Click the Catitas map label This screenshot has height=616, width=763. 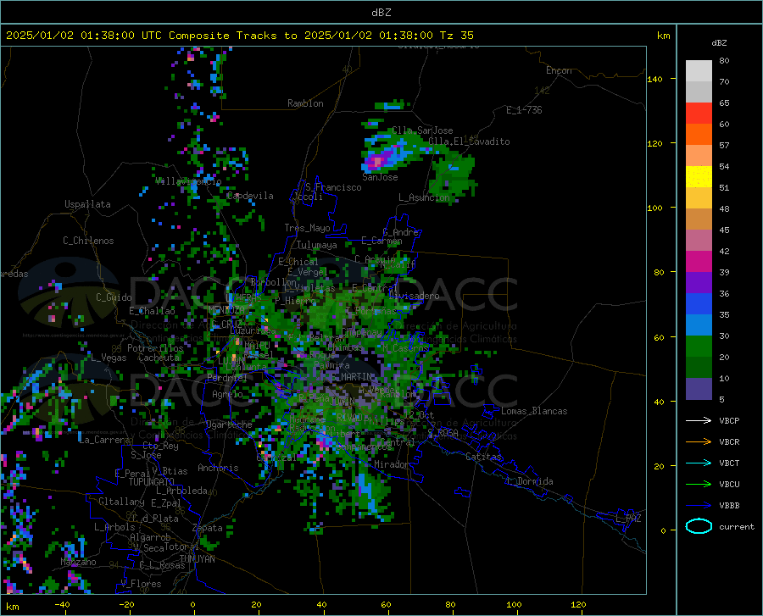pos(484,457)
